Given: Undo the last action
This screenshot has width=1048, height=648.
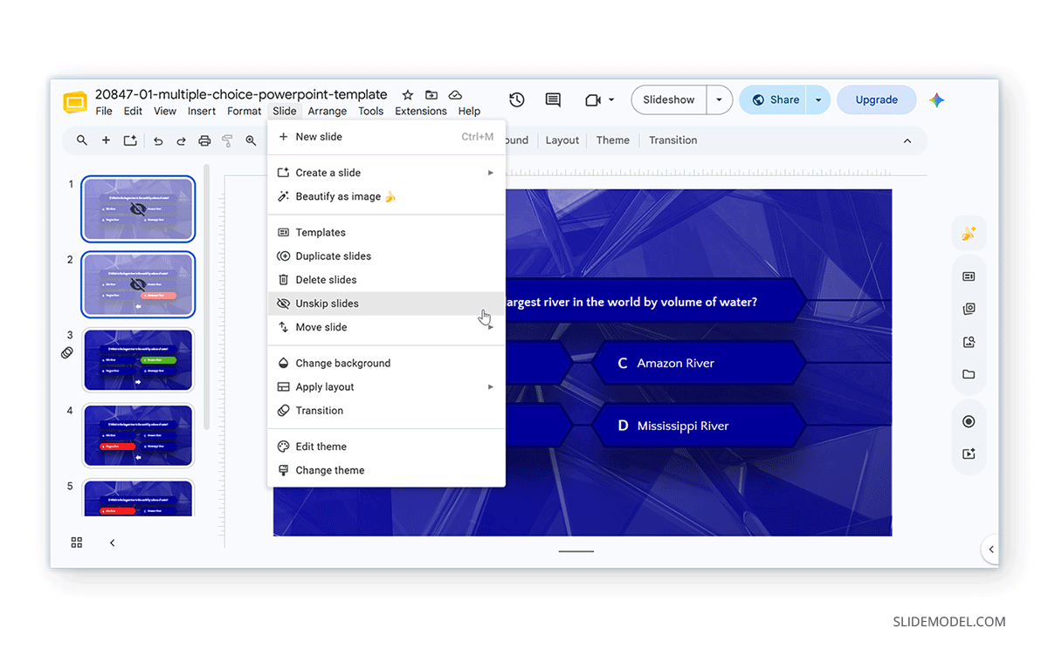Looking at the screenshot, I should pyautogui.click(x=158, y=140).
